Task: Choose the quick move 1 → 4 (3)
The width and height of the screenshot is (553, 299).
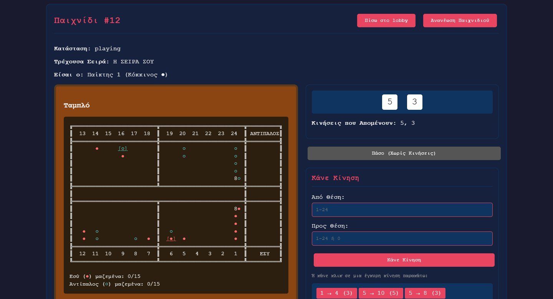Action: pyautogui.click(x=337, y=293)
